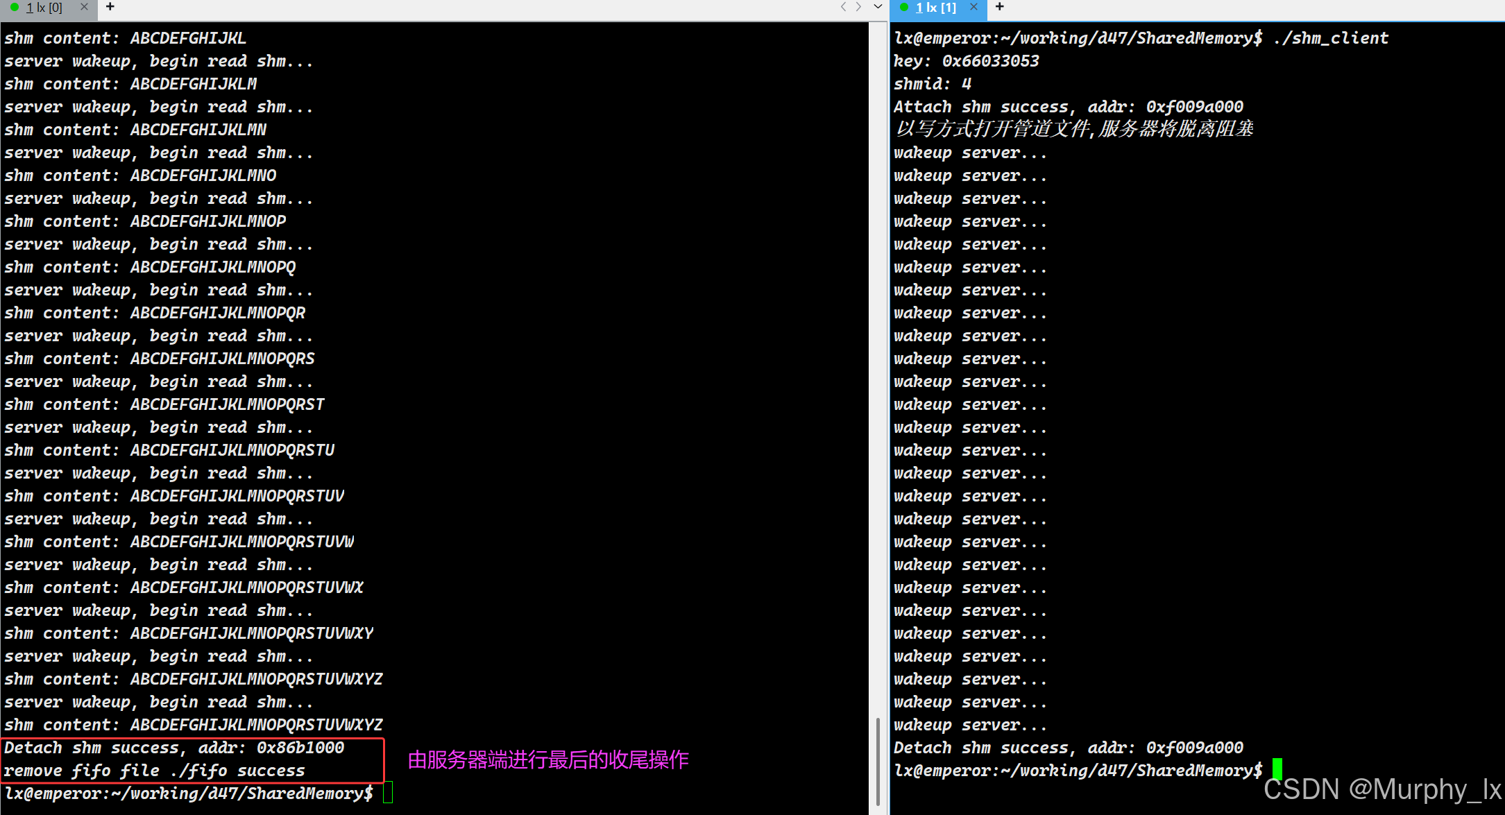Click the CSDN @Murphy_lx watermark

point(1381,790)
